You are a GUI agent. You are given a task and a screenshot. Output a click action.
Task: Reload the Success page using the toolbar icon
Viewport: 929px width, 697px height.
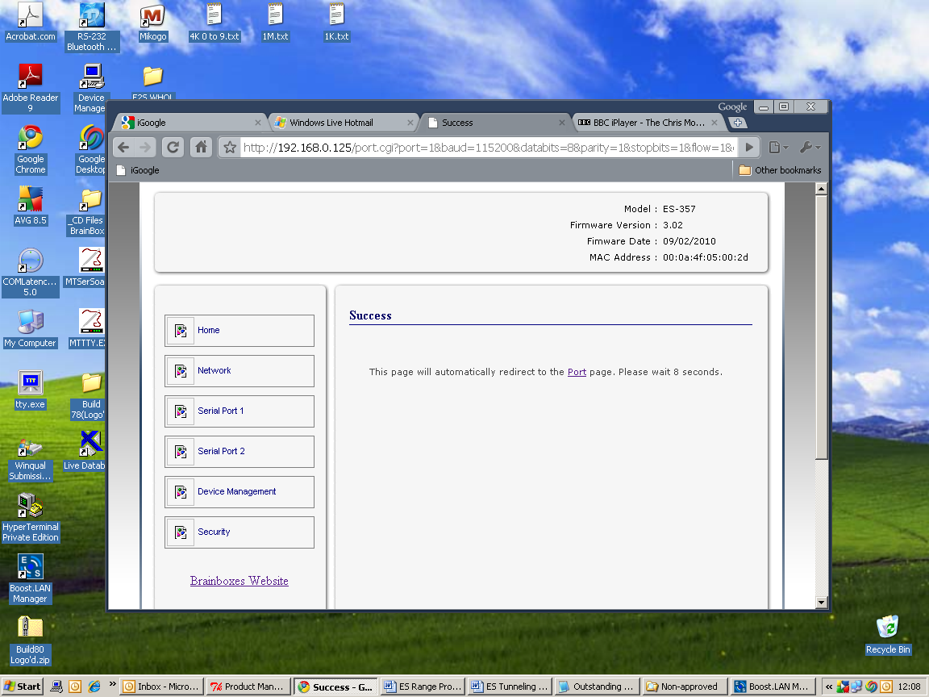tap(173, 147)
